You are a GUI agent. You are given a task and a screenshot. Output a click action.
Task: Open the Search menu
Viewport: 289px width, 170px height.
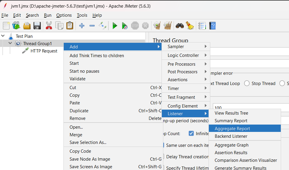click(32, 15)
